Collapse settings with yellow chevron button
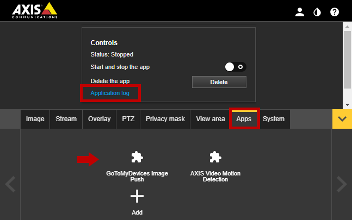The image size is (352, 220). click(342, 119)
